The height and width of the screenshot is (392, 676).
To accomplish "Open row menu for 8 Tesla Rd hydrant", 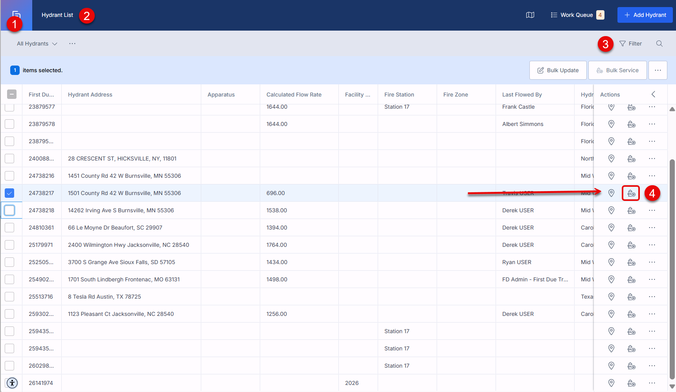I will pos(652,297).
